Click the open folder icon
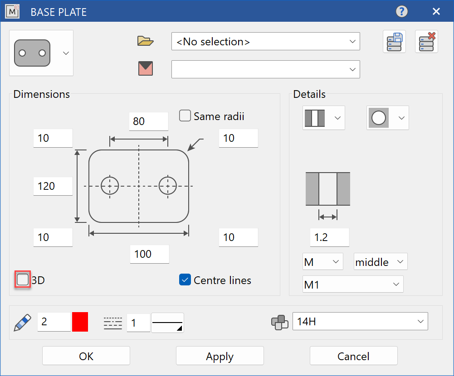The image size is (454, 376). [x=145, y=41]
